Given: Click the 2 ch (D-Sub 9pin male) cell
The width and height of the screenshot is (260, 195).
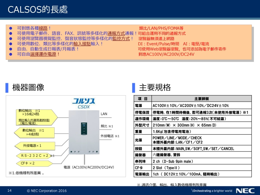Looking at the screenshot, I should 201,162.
